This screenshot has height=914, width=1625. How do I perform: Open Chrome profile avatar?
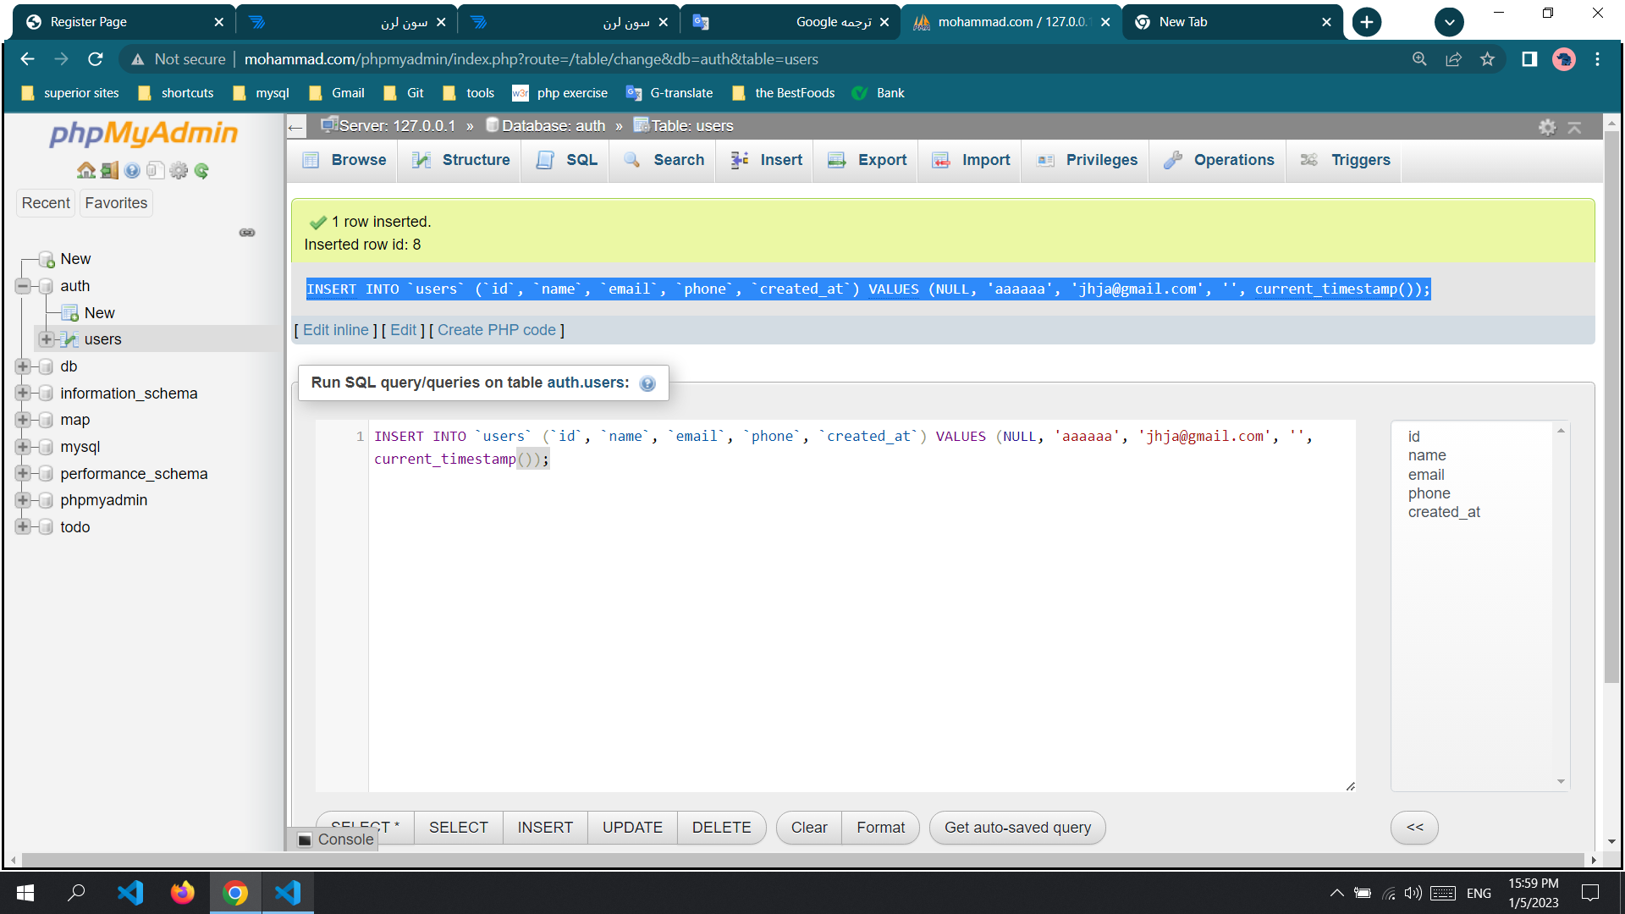point(1563,59)
